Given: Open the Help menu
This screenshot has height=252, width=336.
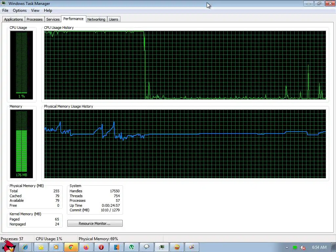Looking at the screenshot, I should [48, 10].
